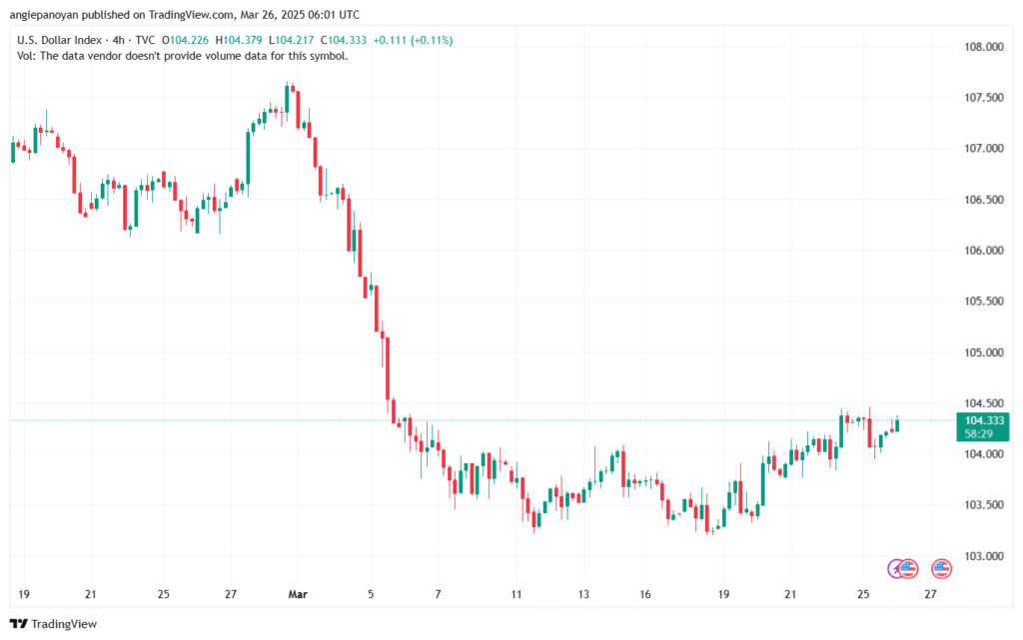
Task: Click the 108.000 price axis label
Action: tap(984, 47)
